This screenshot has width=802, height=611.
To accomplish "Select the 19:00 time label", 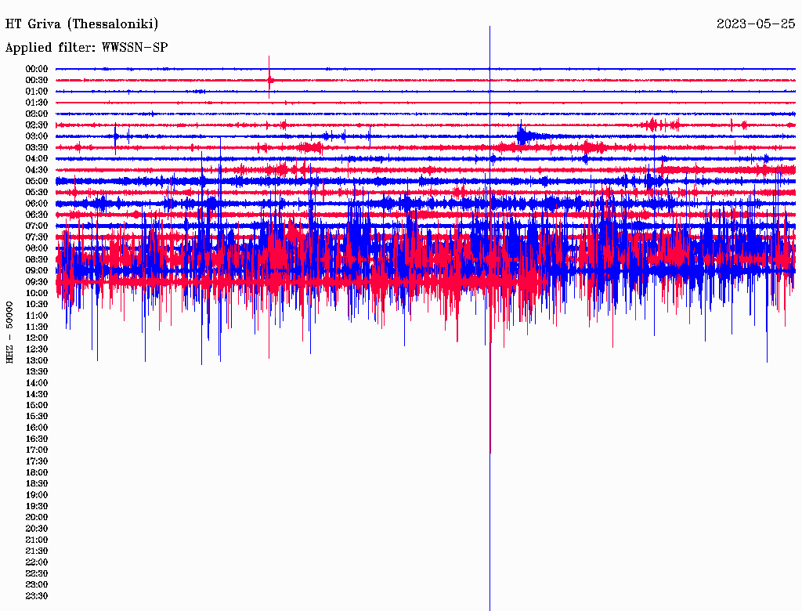I will coord(37,495).
